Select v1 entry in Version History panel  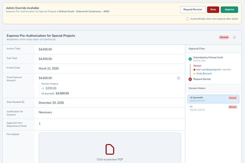coord(213,108)
